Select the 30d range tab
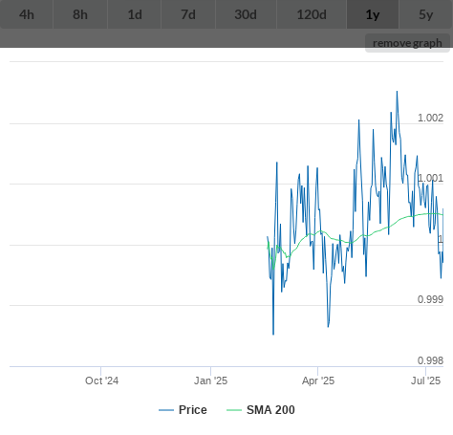The width and height of the screenshot is (453, 435). [x=246, y=14]
